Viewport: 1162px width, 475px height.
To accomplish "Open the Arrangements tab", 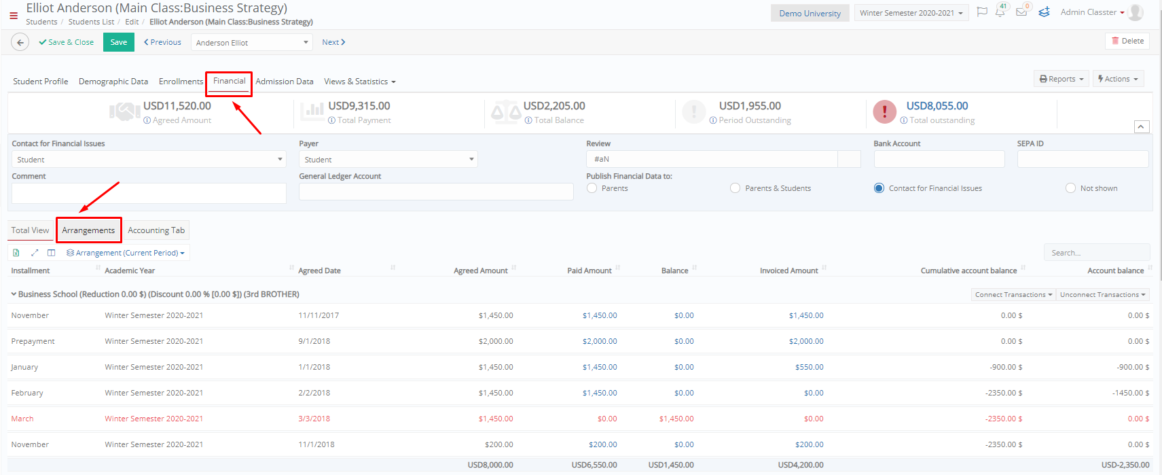I will point(88,230).
